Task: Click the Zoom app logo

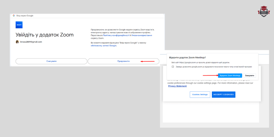Action: tap(19, 25)
